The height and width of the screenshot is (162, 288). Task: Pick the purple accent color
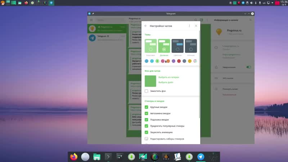coord(174,61)
